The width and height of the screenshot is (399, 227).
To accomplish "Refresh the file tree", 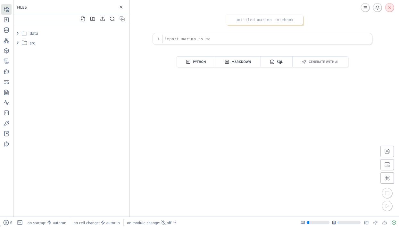I will pos(112,19).
